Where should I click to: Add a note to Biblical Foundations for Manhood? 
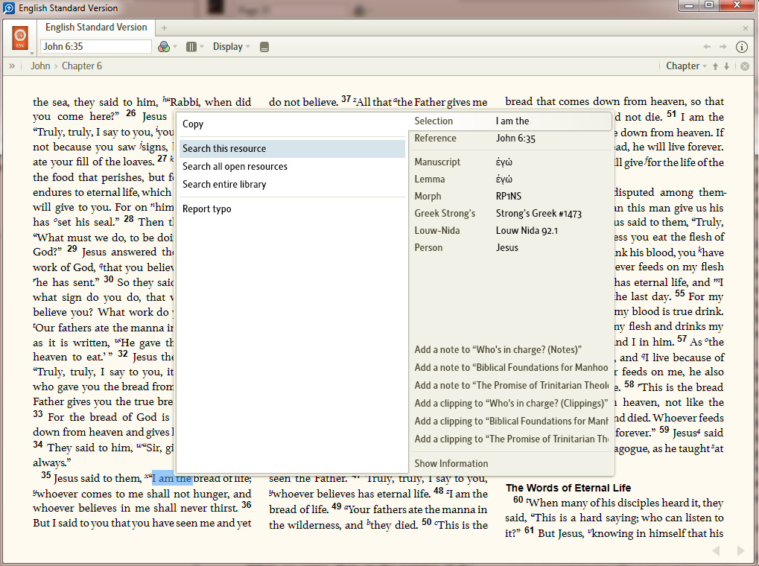pyautogui.click(x=512, y=368)
